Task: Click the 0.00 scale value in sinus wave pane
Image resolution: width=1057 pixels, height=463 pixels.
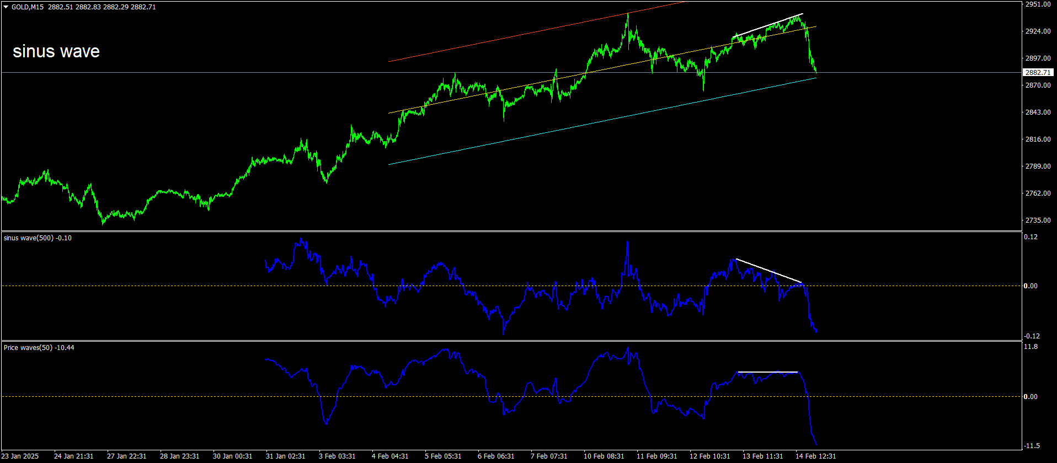Action: point(1031,286)
